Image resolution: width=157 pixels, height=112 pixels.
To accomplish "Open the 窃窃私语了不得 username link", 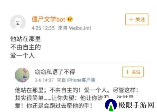I will 55,72.
